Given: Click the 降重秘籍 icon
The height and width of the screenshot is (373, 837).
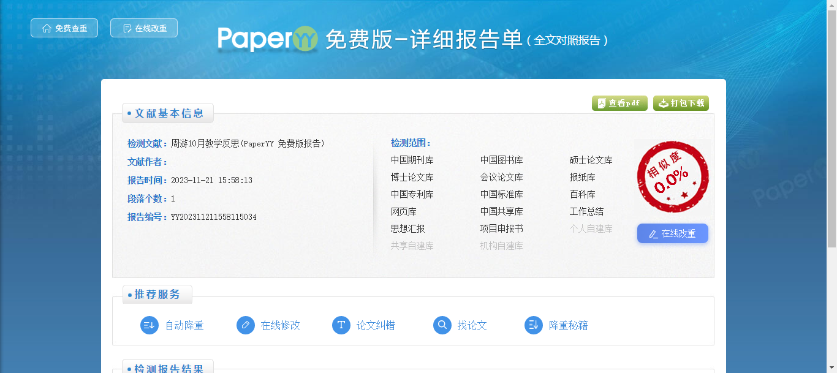Looking at the screenshot, I should pyautogui.click(x=534, y=325).
